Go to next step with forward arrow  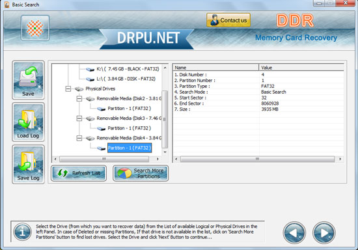324,232
